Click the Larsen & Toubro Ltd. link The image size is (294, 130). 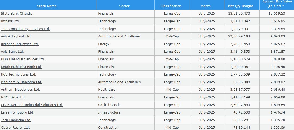coord(18,112)
